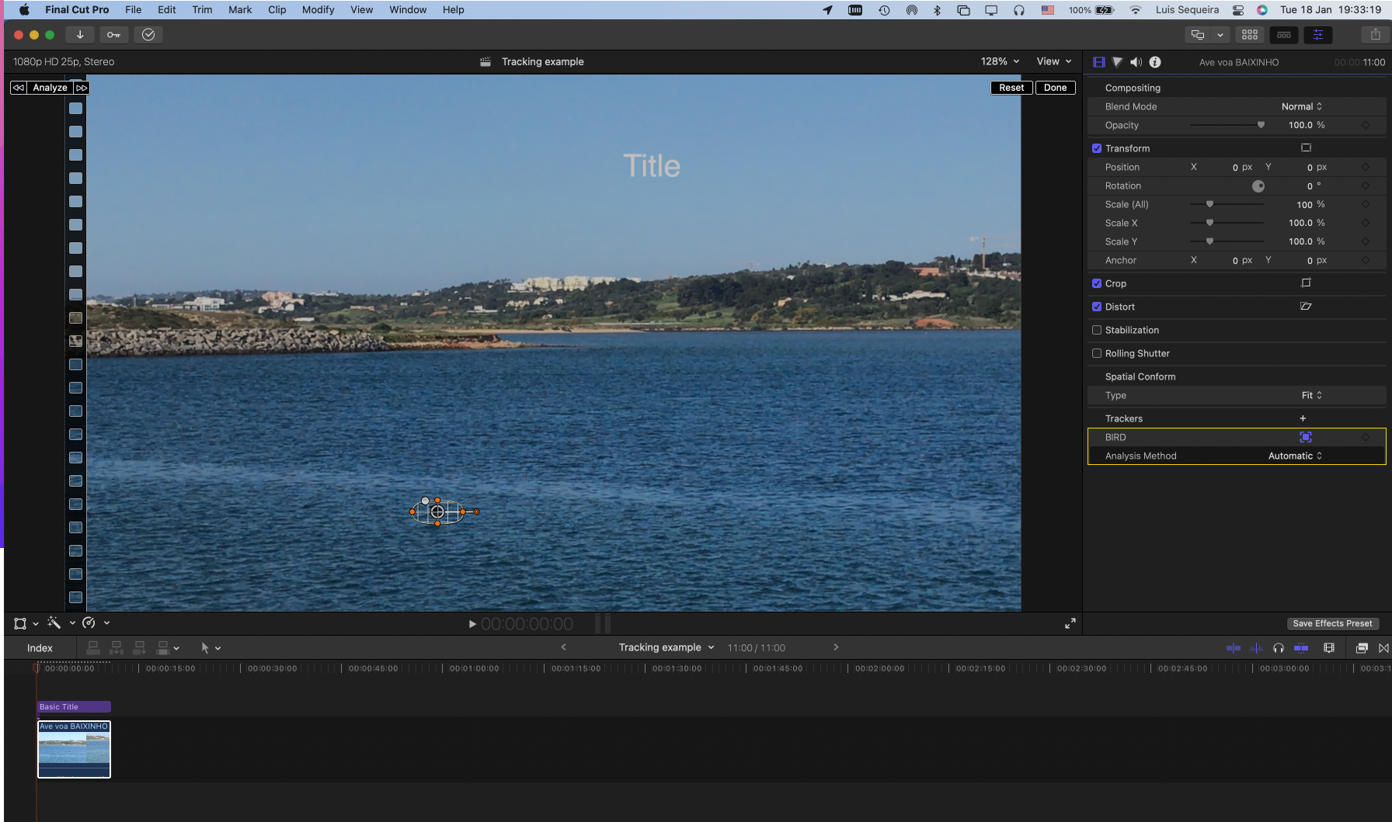Viewport: 1392px width, 822px height.
Task: Click the Import Media arrow icon
Action: pos(79,35)
